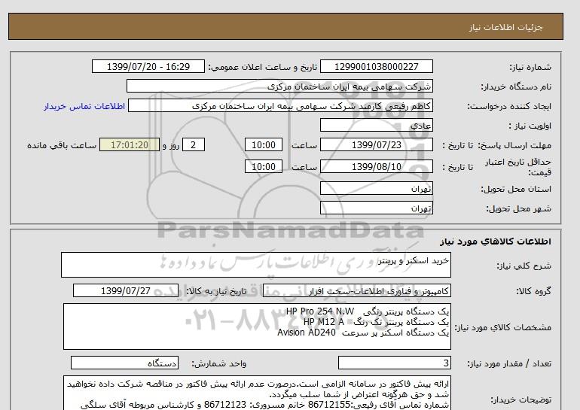
Task: Click the unit of measure field دستگاه
Action: pyautogui.click(x=124, y=363)
